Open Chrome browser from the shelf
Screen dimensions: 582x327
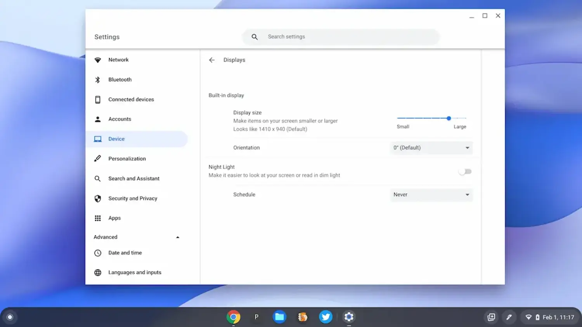point(234,317)
